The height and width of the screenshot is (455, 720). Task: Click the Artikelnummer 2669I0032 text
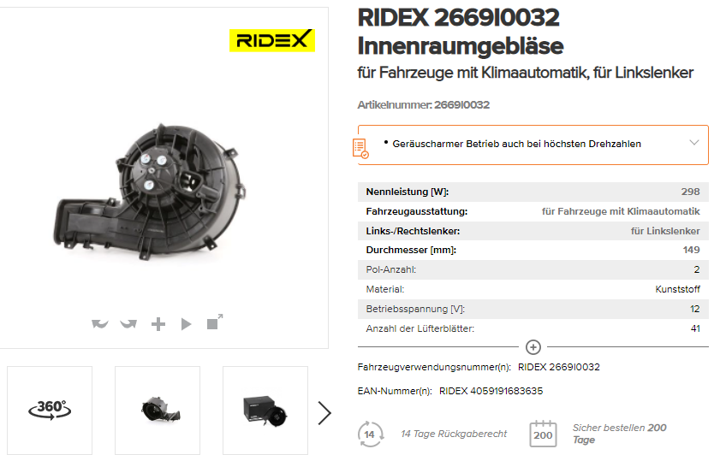tap(424, 105)
